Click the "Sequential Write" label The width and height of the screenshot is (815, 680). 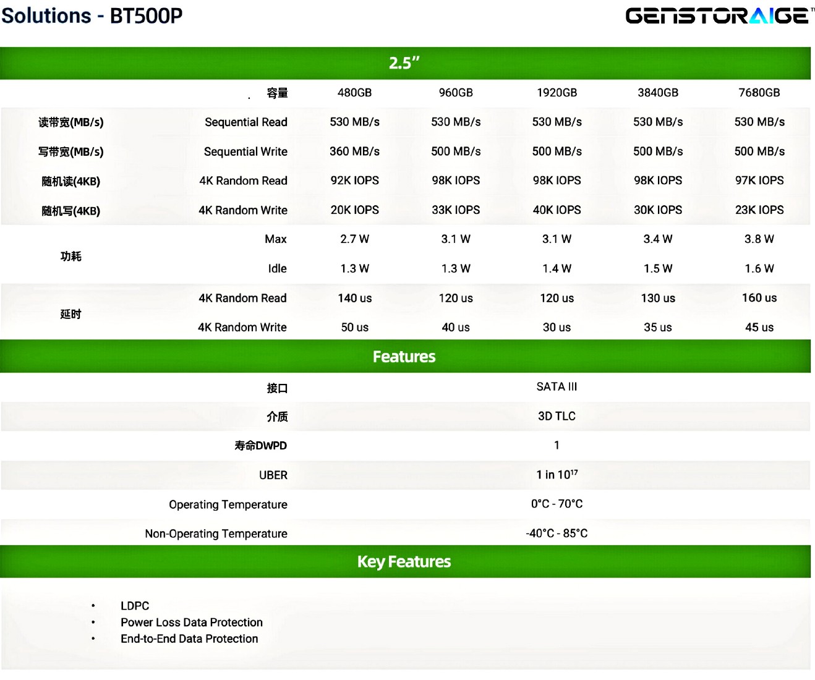point(246,152)
